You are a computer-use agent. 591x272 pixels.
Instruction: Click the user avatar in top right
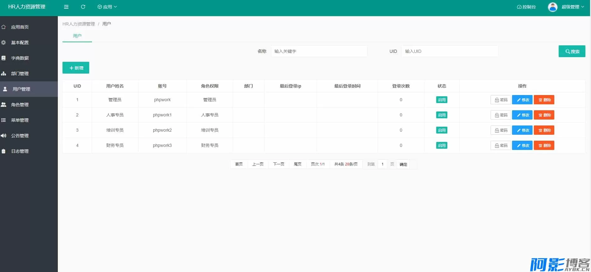[552, 7]
